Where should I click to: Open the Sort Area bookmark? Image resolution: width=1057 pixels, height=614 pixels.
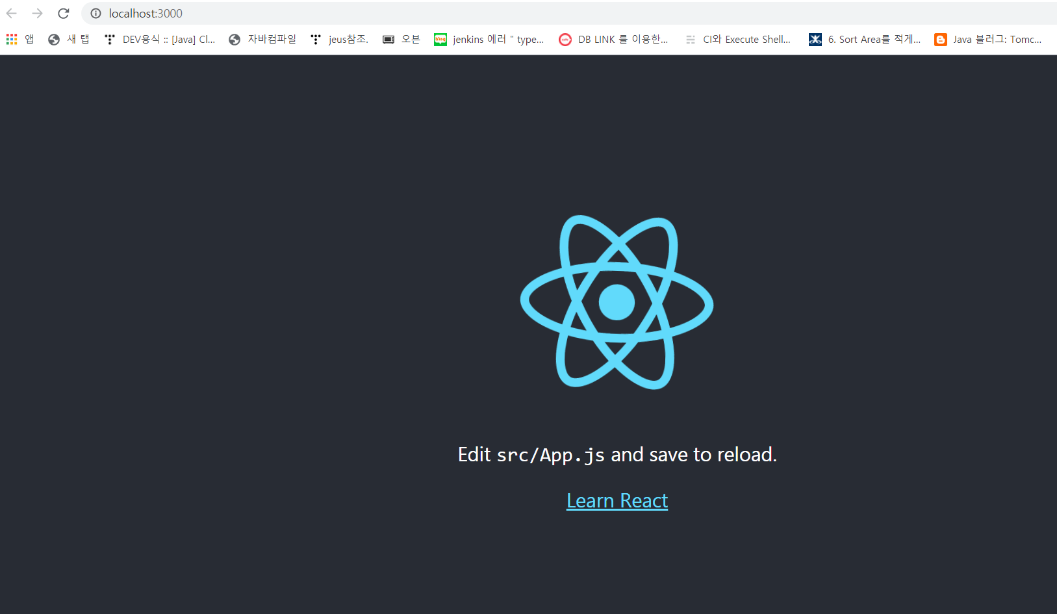click(865, 40)
